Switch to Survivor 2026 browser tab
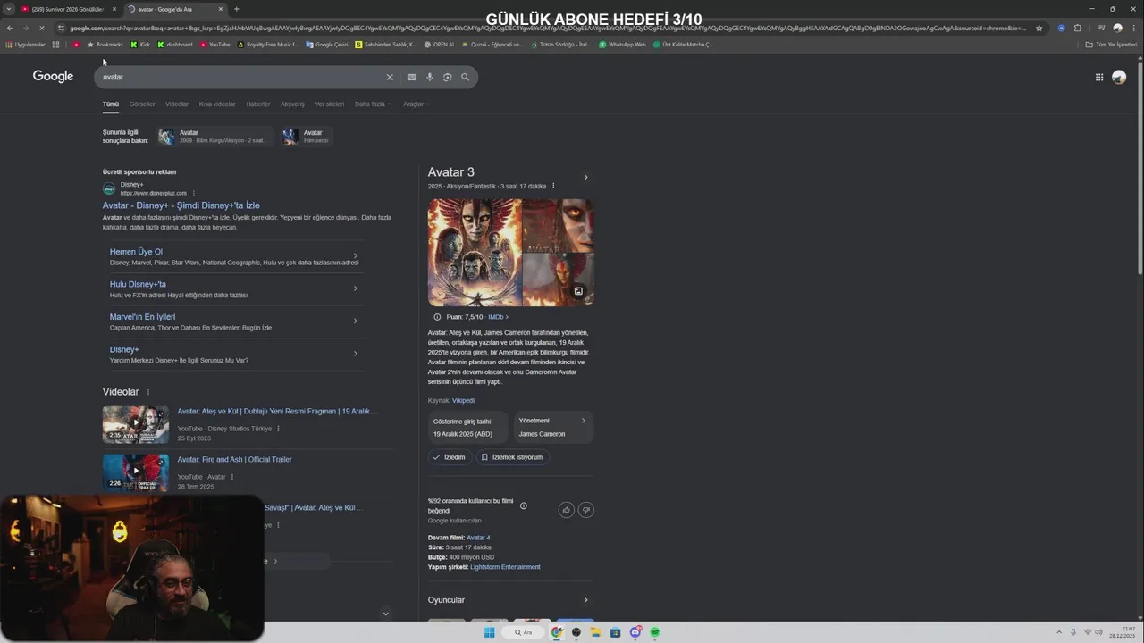The width and height of the screenshot is (1144, 643). 67,9
